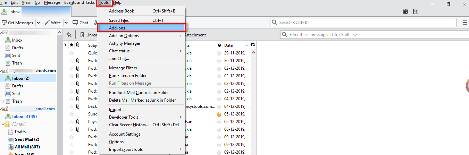Viewport: 469px width, 155px height.
Task: Expand the Chat status submenu
Action: pyautogui.click(x=180, y=51)
